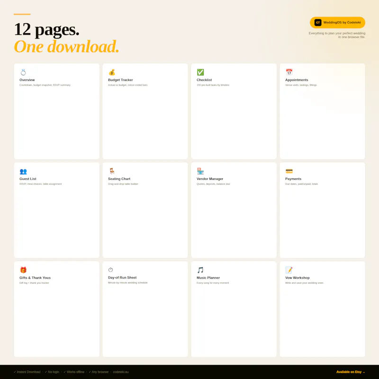Select the Appointments title

coord(297,80)
